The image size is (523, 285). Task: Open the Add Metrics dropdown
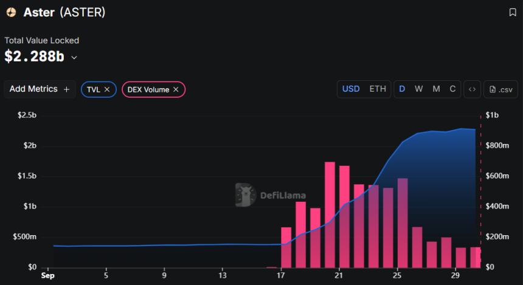pos(40,89)
